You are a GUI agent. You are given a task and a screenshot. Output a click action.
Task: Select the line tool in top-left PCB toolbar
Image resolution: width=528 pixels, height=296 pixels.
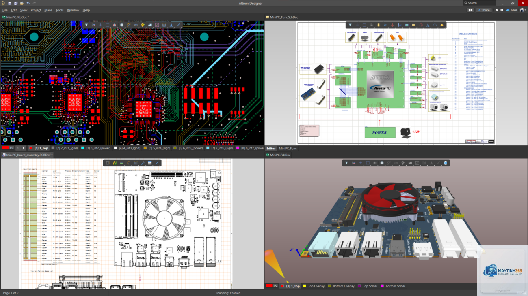click(x=178, y=25)
